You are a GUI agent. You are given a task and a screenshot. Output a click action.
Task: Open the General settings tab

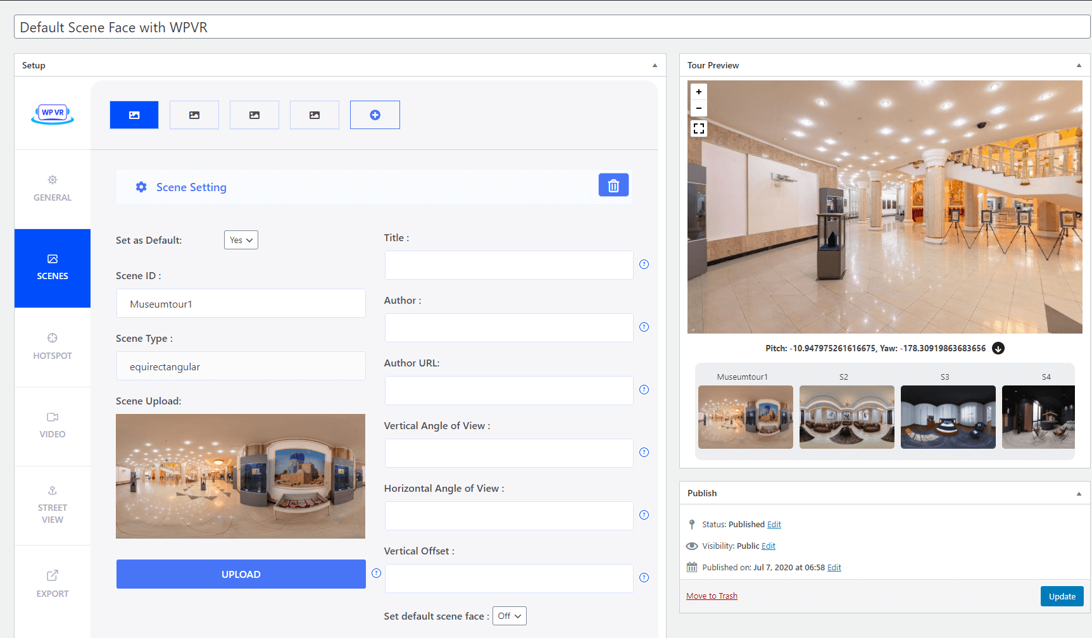53,189
